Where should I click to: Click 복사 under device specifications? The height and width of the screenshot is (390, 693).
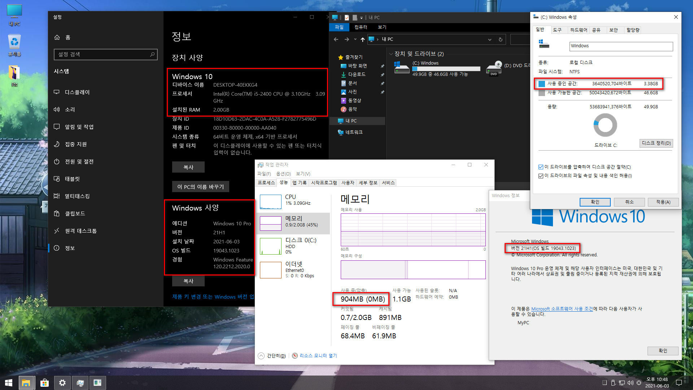[188, 167]
